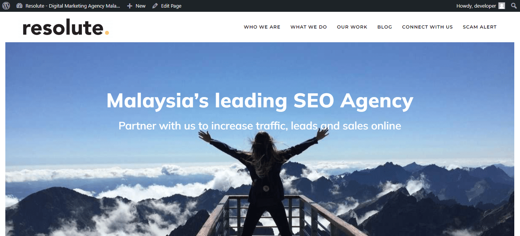Screen dimensions: 520x236
Task: Click the resolute site logo
Action: click(x=66, y=28)
